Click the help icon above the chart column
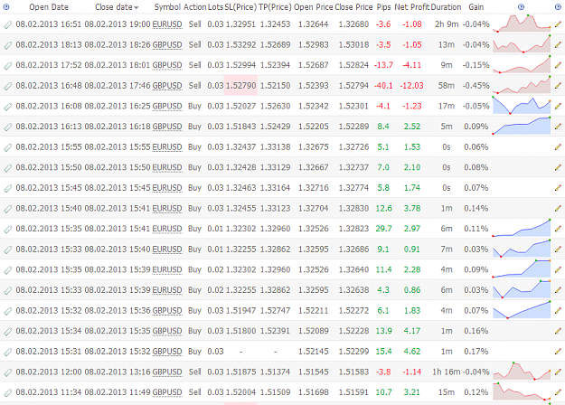The height and width of the screenshot is (405, 565). point(521,7)
